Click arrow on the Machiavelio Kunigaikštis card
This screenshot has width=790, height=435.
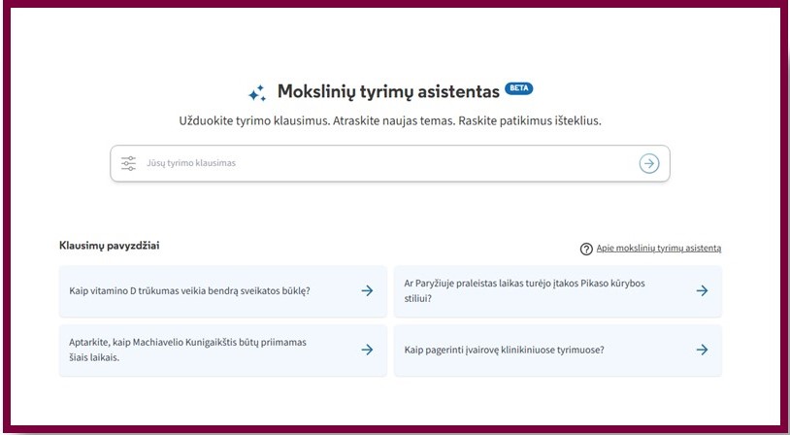(367, 350)
